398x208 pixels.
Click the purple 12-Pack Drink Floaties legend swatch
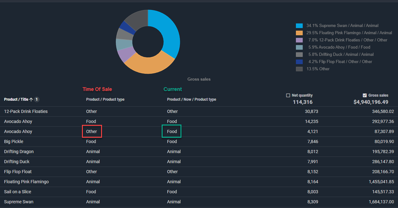click(x=299, y=40)
